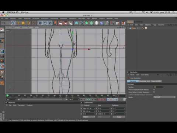177x133 pixels.
Task: Open the Texture menu in Materials panel
Action: coord(29,105)
